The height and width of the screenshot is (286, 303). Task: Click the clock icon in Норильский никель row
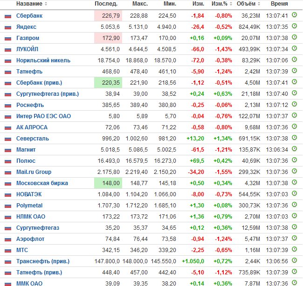294,60
